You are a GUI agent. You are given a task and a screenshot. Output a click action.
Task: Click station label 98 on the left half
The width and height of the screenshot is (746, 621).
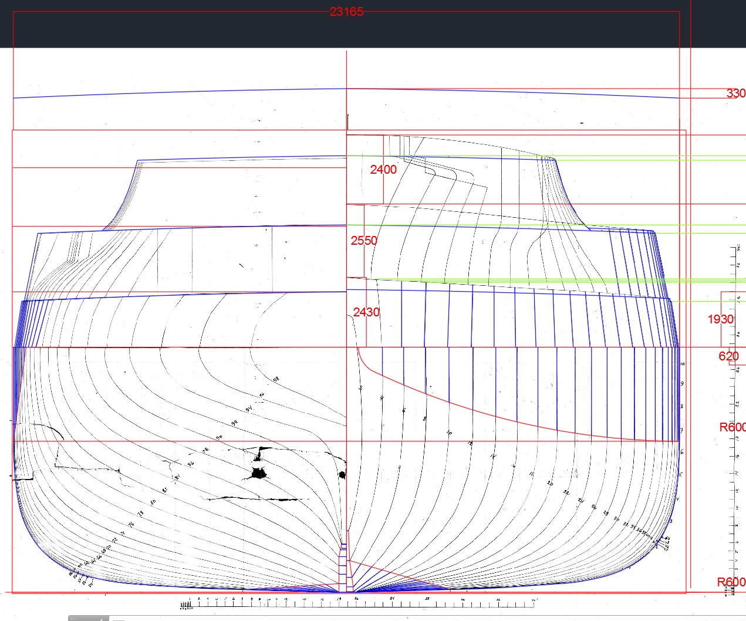coord(276,380)
